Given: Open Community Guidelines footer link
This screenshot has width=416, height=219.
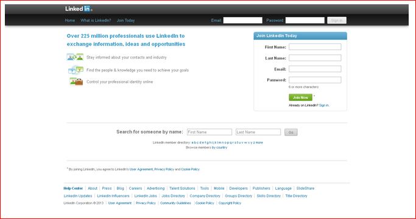Looking at the screenshot, I should coord(175,203).
